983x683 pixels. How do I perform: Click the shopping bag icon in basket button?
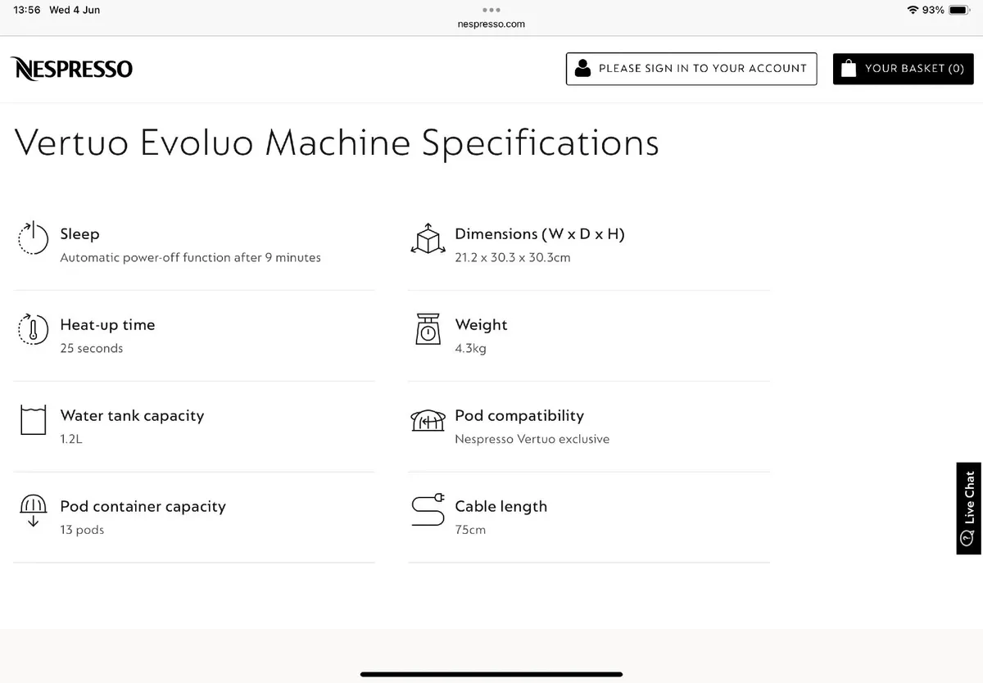[x=849, y=69]
